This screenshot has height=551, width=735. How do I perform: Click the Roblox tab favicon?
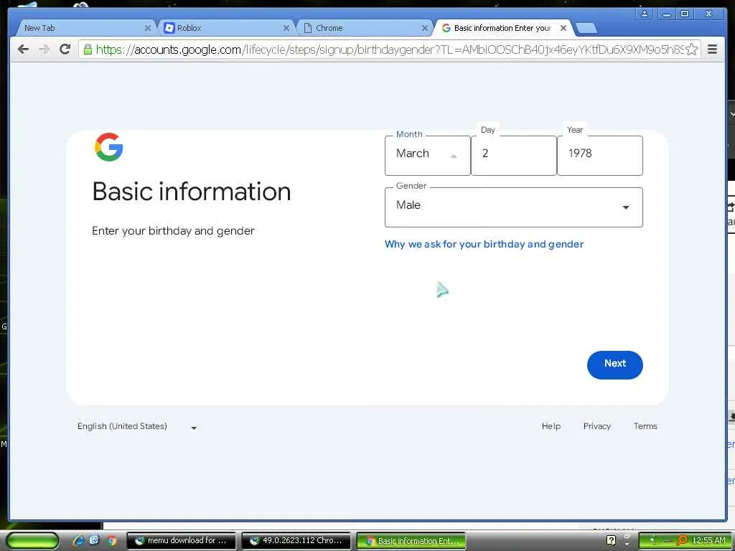[x=169, y=28]
